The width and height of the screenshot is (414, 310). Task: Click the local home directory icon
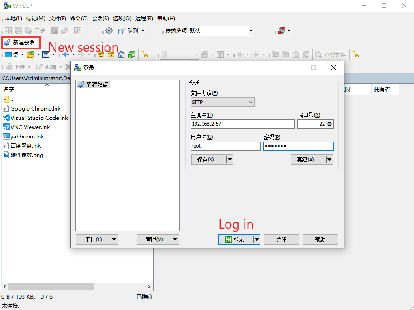click(121, 54)
